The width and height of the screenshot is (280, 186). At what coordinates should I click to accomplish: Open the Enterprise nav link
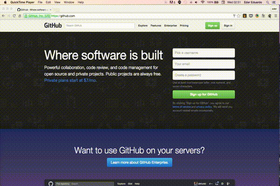170,26
